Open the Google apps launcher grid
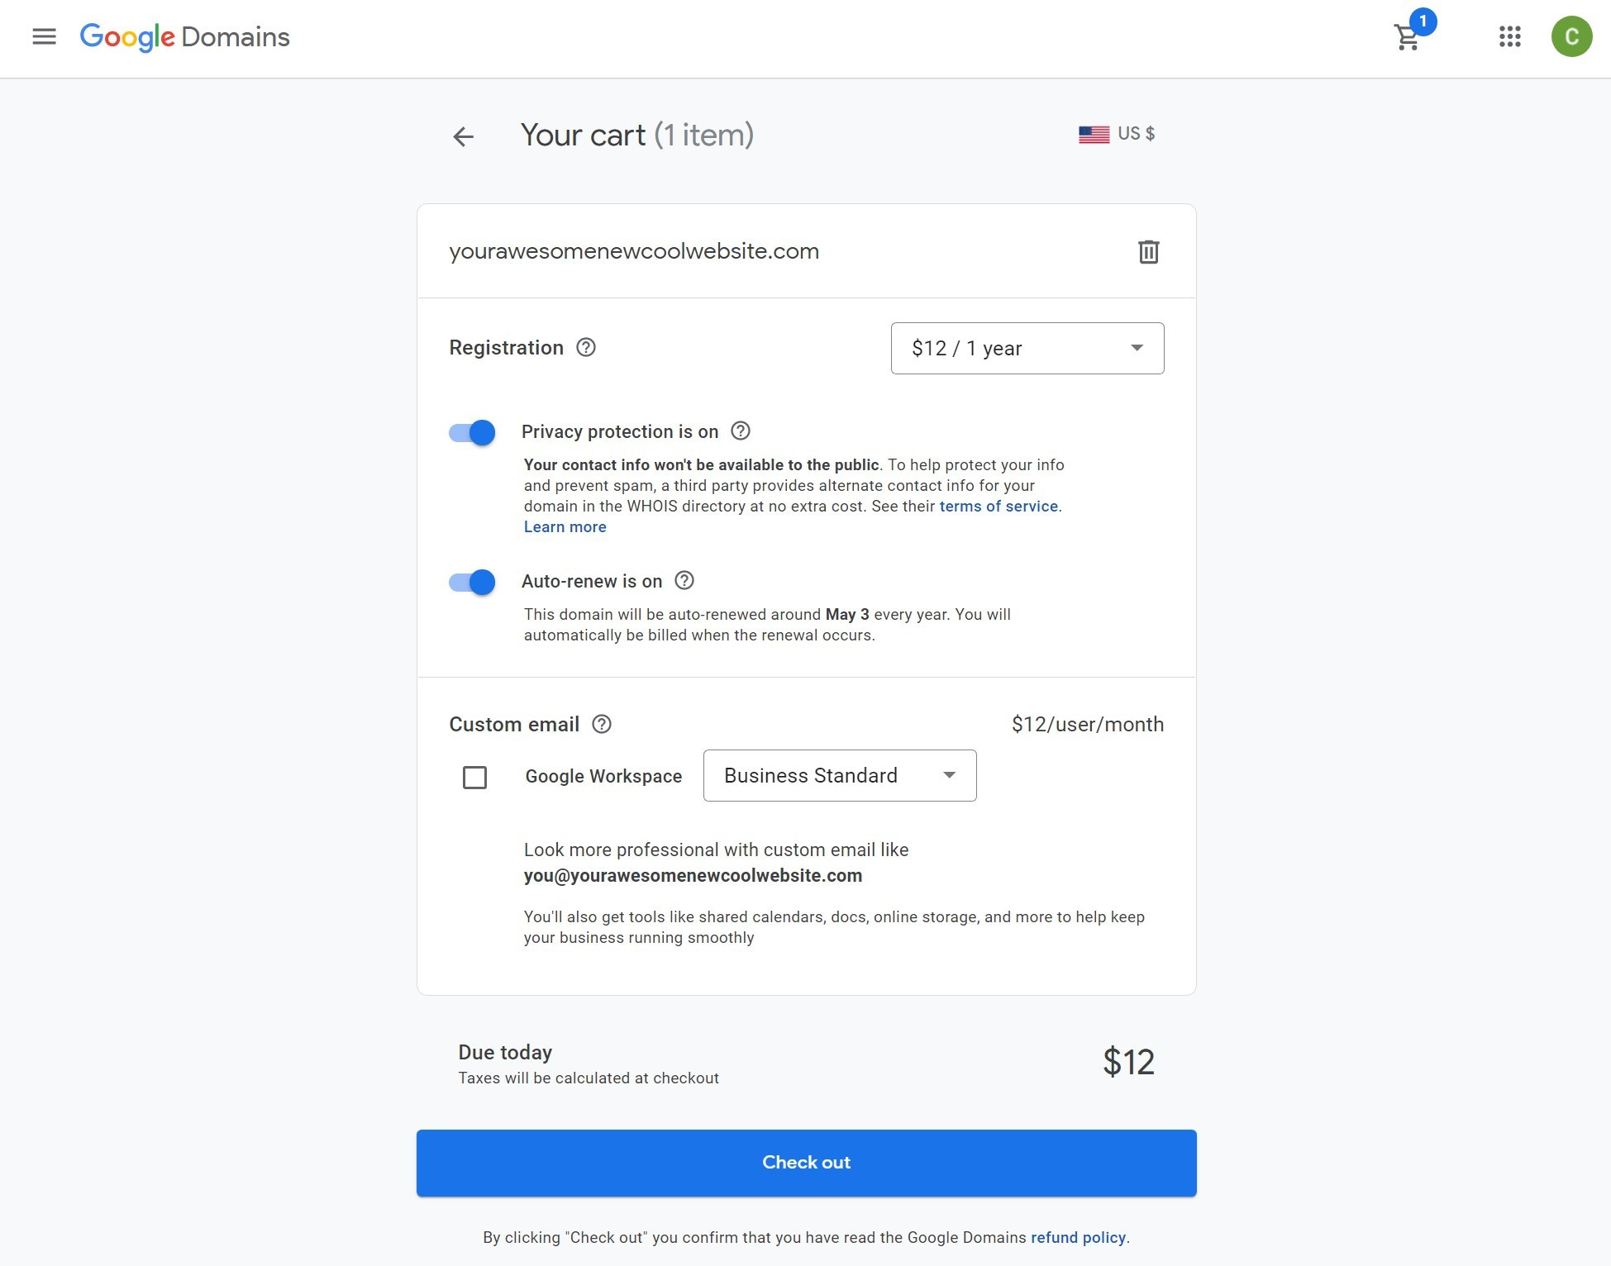 point(1509,37)
